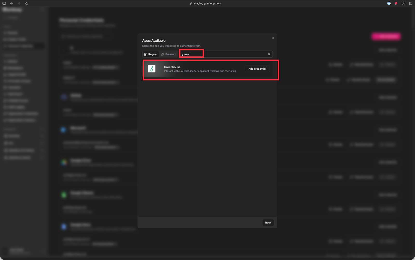Click the staging.gumloop.com address bar
This screenshot has width=415, height=260.
tap(207, 3)
